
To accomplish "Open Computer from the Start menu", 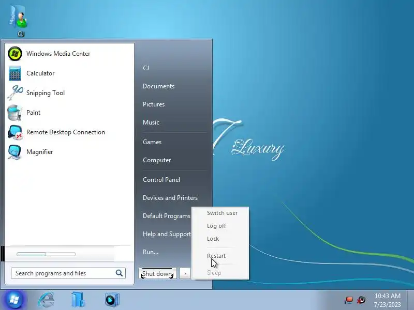I will click(x=157, y=160).
